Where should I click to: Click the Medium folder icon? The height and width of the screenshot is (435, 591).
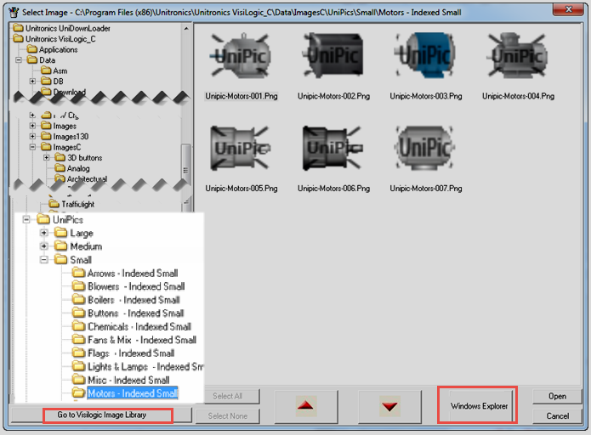60,246
